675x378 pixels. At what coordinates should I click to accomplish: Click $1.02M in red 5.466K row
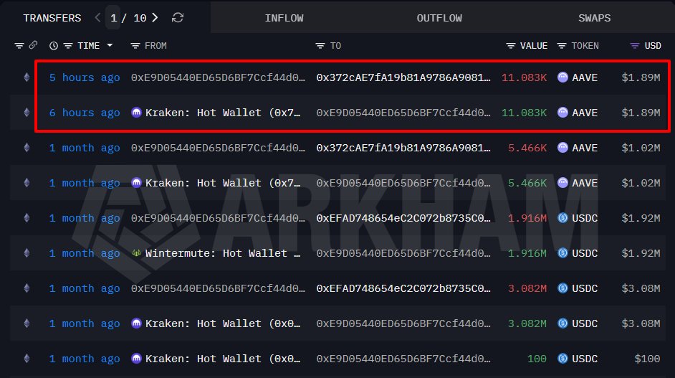pyautogui.click(x=641, y=148)
